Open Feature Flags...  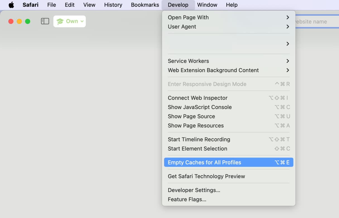(x=229, y=199)
